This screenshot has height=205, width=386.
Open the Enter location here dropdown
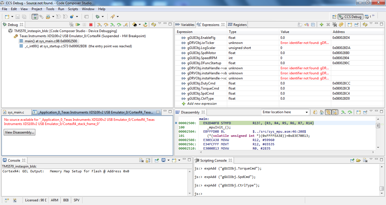click(307, 112)
